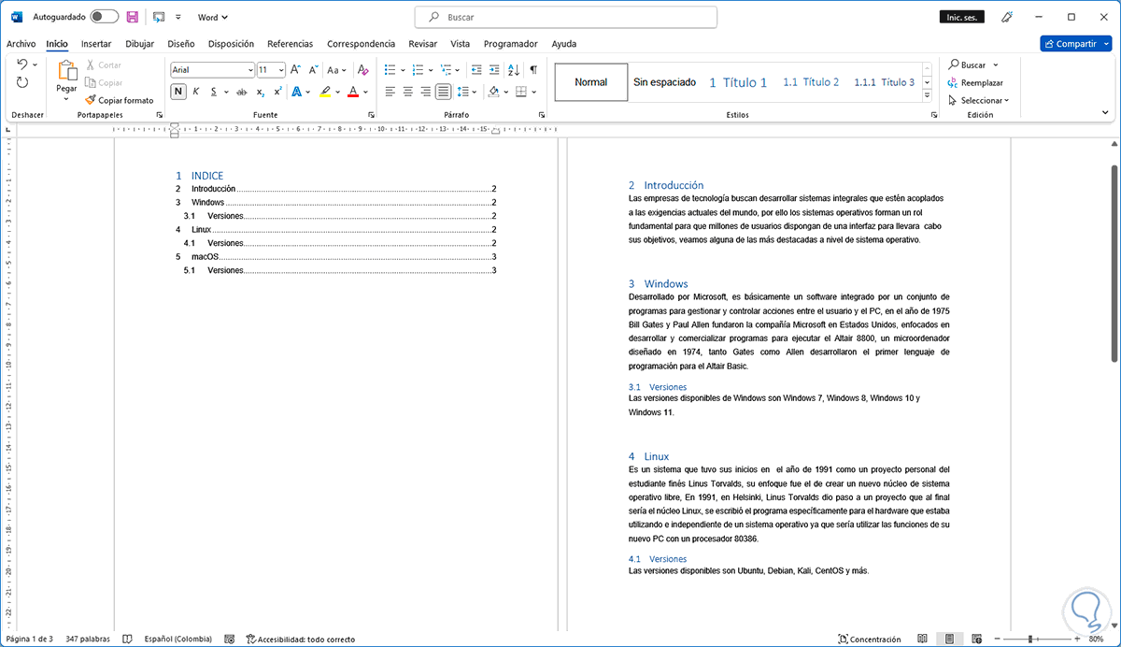
Task: Open the Referencias ribbon tab
Action: click(290, 44)
